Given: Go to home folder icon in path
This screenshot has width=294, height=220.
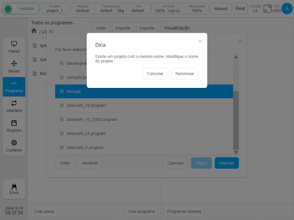Looking at the screenshot, I should click(x=34, y=31).
